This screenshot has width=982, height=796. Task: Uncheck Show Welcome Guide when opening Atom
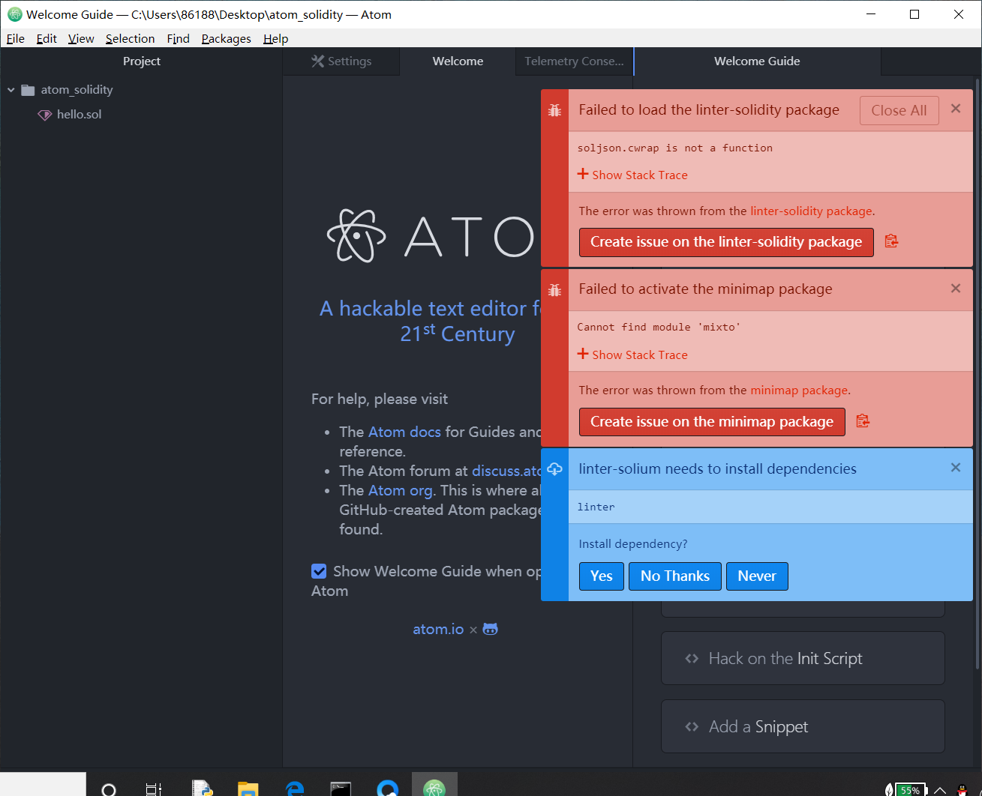(319, 571)
